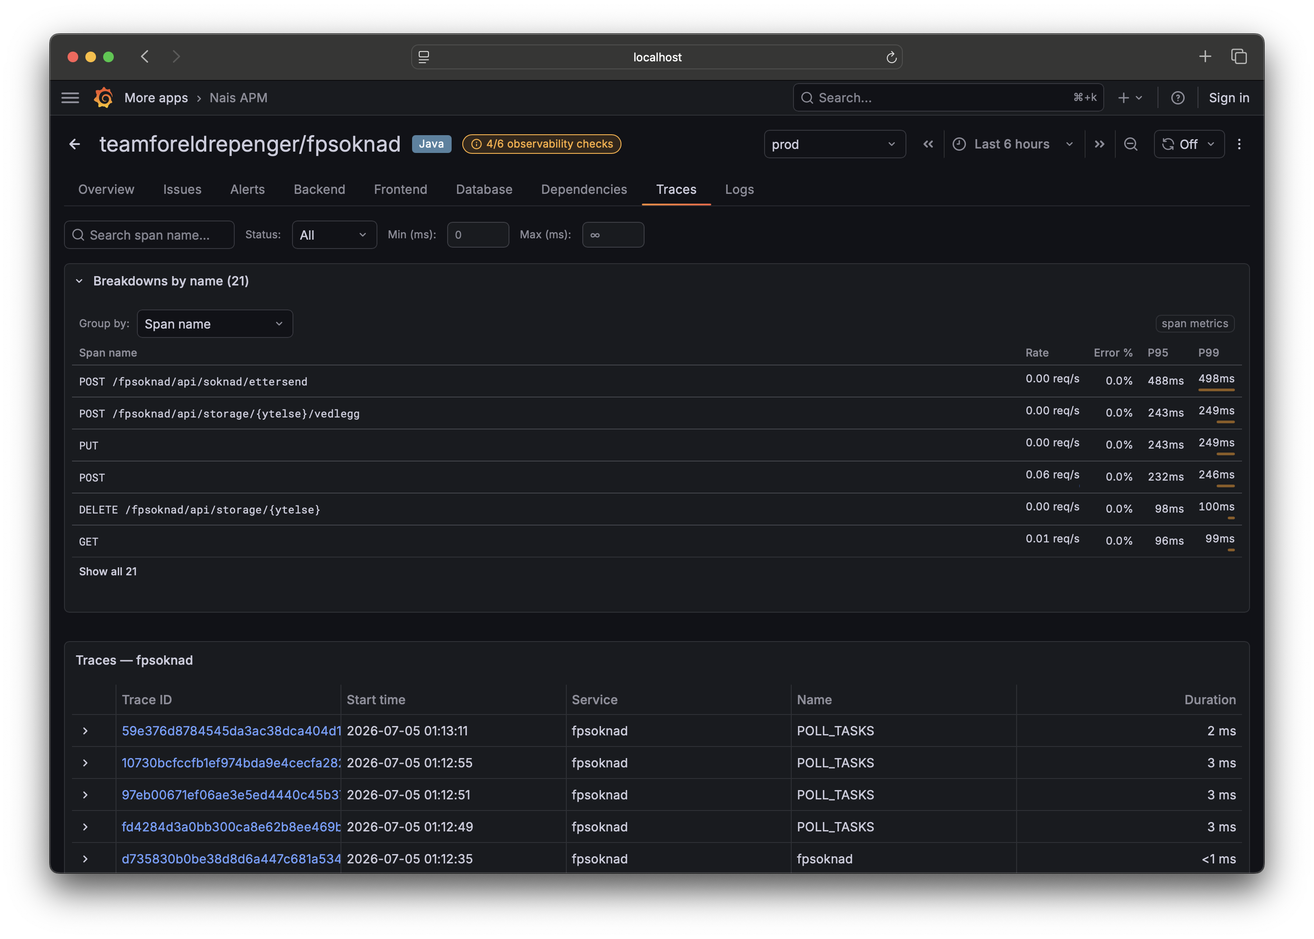
Task: Click the span metrics badge
Action: pyautogui.click(x=1194, y=324)
